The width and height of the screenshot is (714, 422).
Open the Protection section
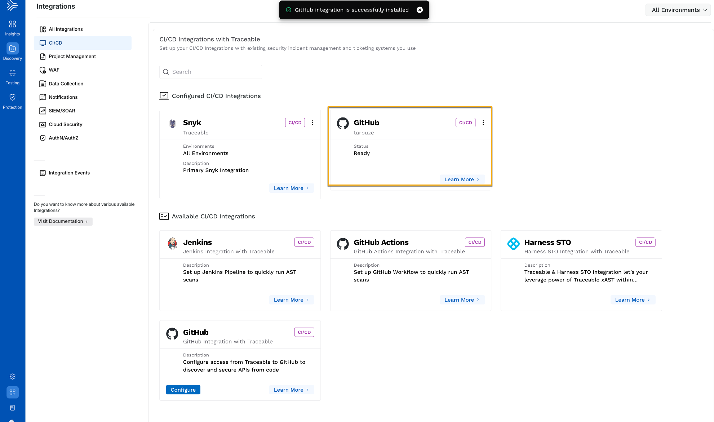[12, 102]
